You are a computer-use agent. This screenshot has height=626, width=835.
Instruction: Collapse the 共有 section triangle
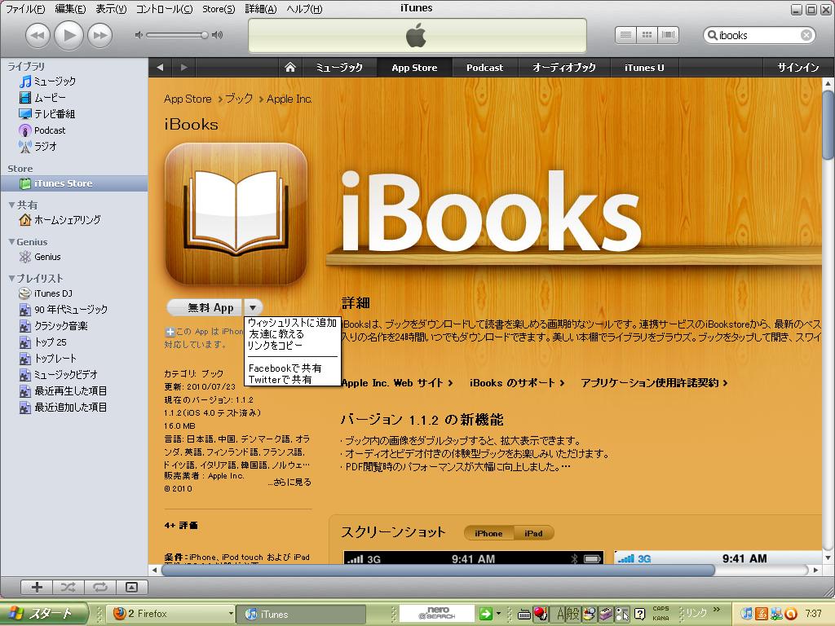click(x=11, y=205)
